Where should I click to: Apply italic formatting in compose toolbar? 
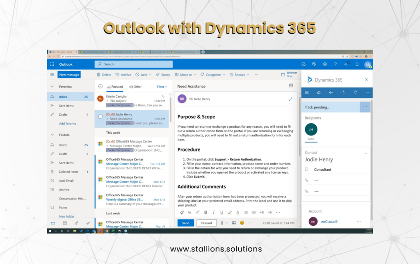(x=213, y=212)
